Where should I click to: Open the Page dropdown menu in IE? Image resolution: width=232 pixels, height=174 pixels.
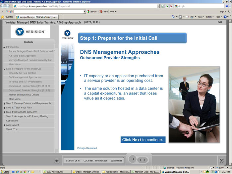tap(201, 17)
